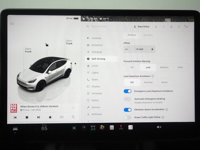The image size is (200, 150).
Task: Select the Self-Driving menu item
Action: click(101, 59)
